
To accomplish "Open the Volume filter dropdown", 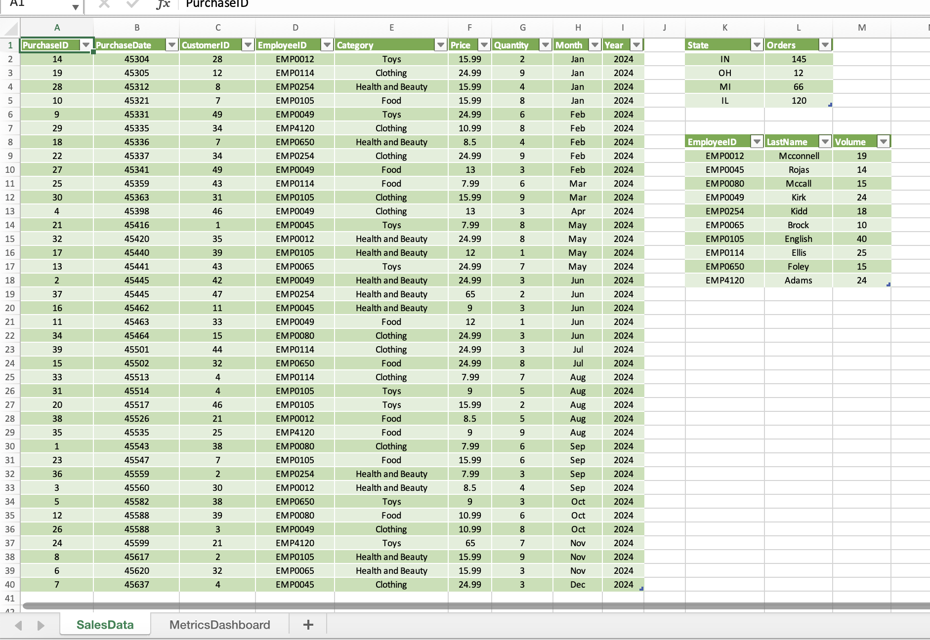I will [x=883, y=142].
